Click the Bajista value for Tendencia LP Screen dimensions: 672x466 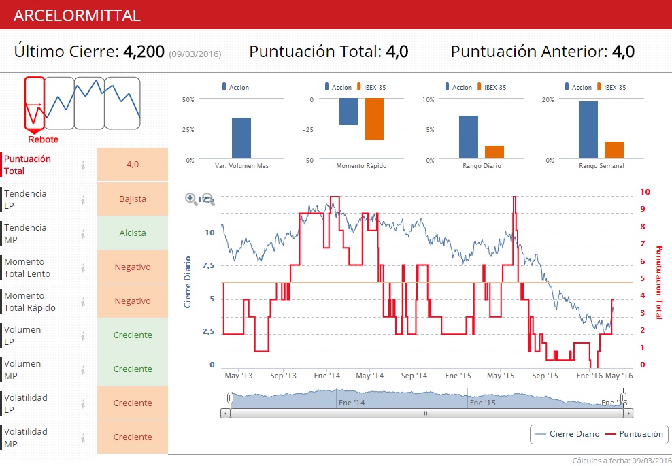(x=133, y=199)
